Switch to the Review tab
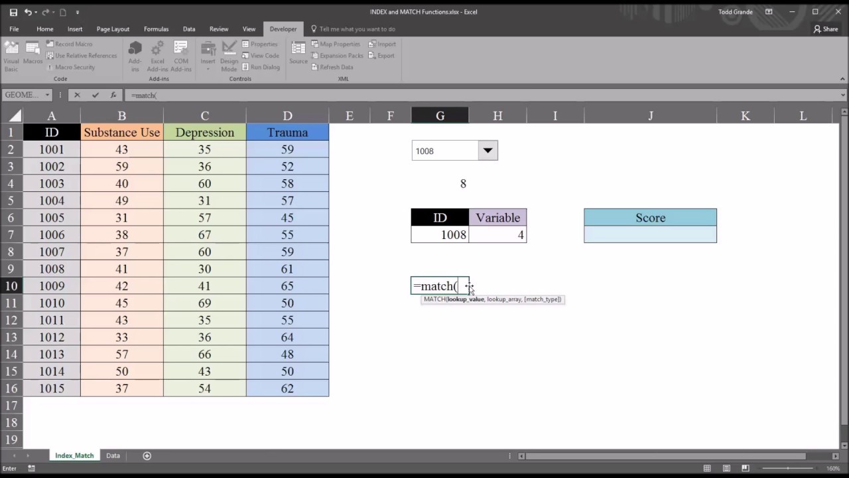849x478 pixels. coord(219,29)
